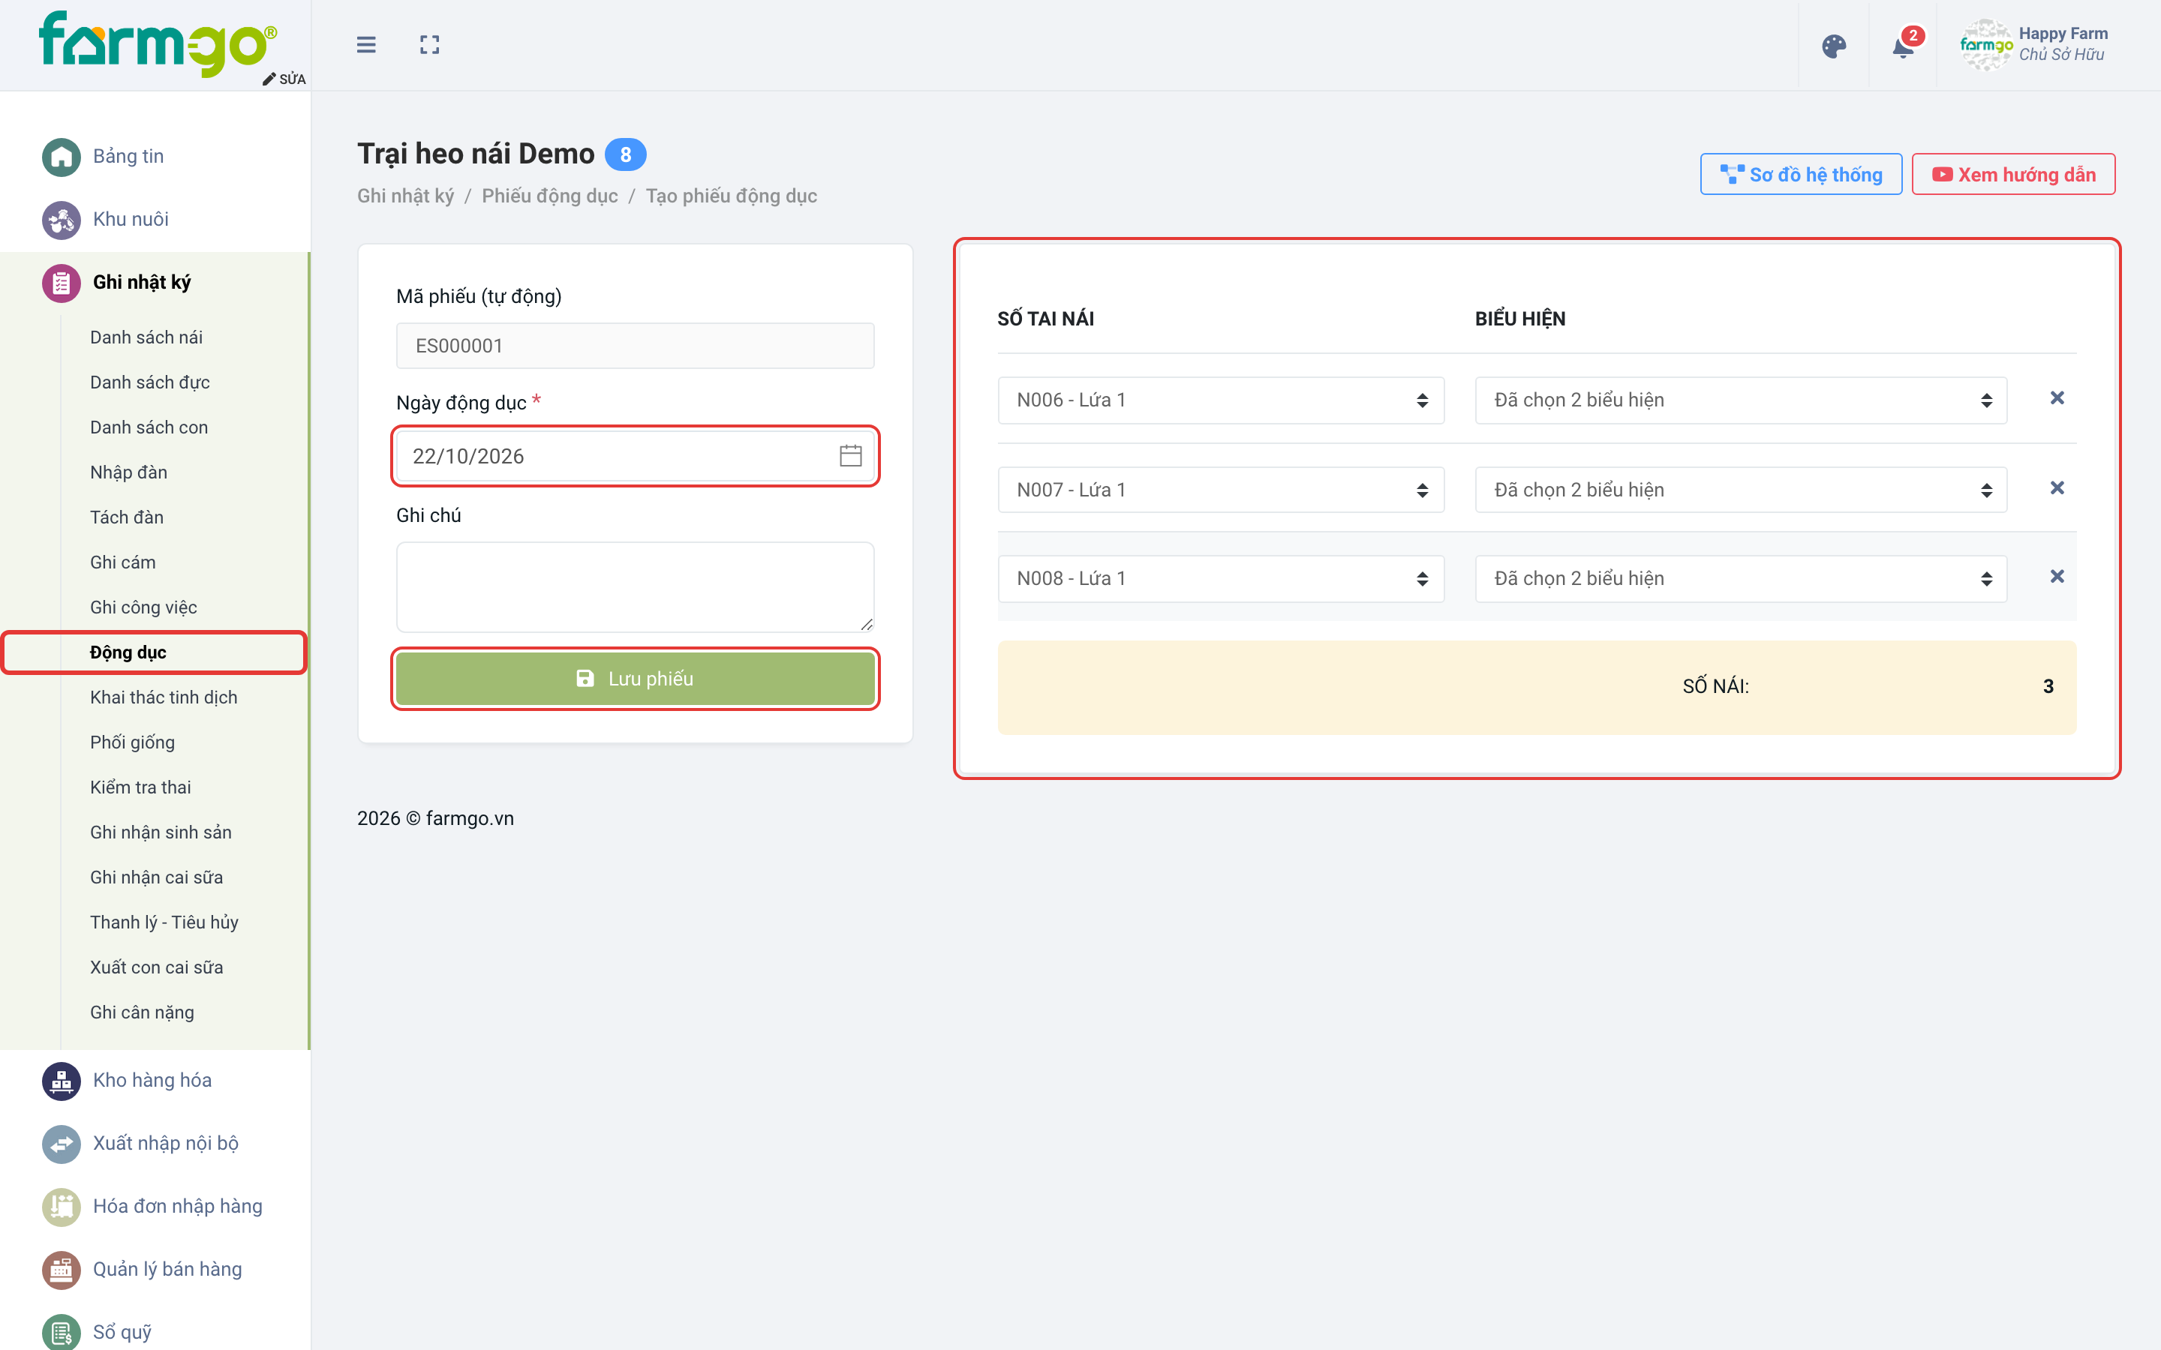Open Khai thác tinh dịch submenu item

pos(164,697)
